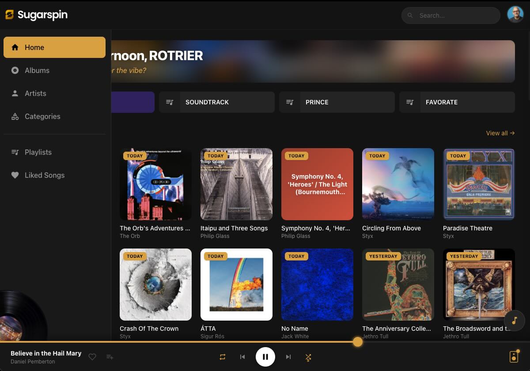Click the PRINCE playlist queue icon
This screenshot has height=371, width=530.
tap(290, 102)
